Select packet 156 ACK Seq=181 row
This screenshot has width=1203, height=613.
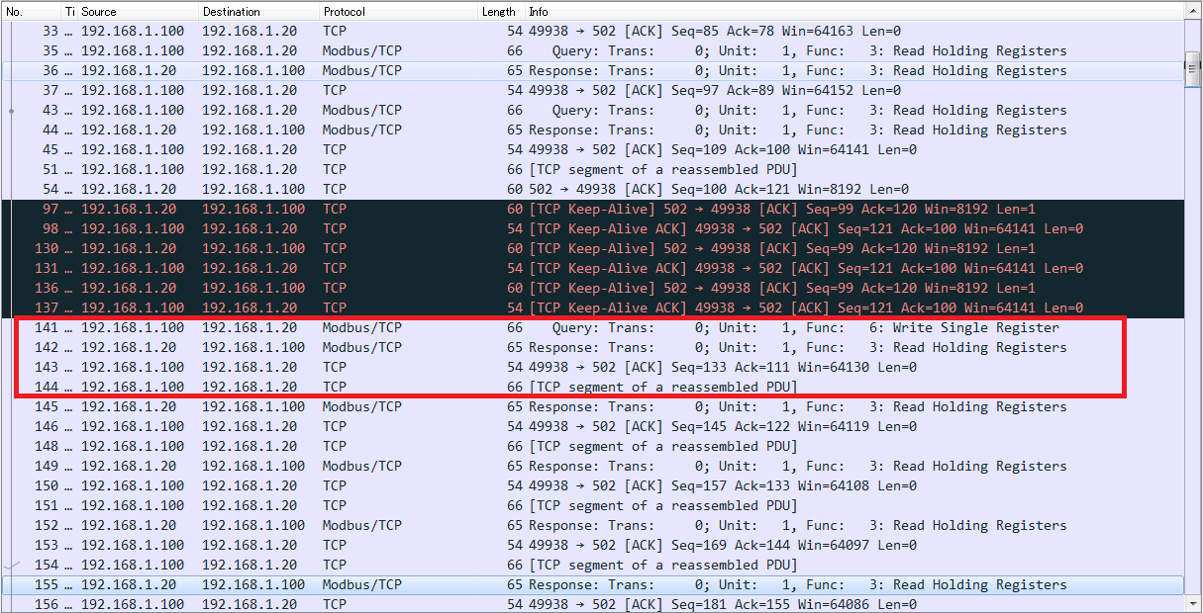coord(592,604)
